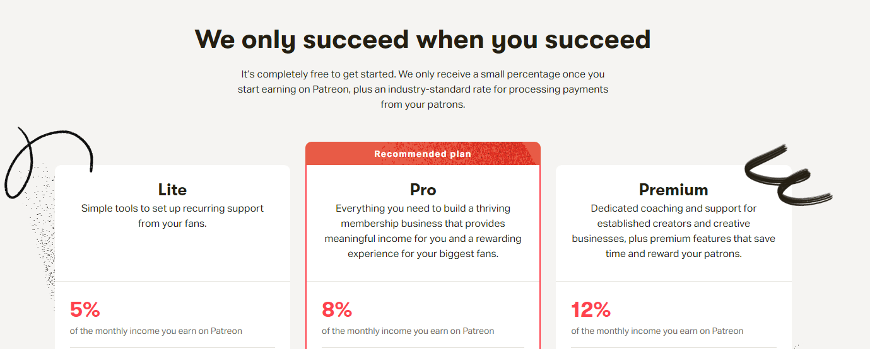
Task: Click monthly income text under 8%
Action: 408,331
